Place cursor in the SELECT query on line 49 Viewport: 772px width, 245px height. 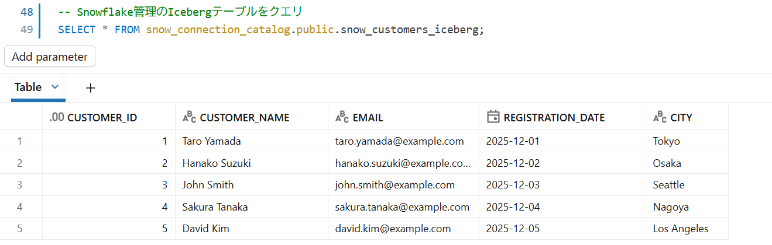[x=270, y=29]
